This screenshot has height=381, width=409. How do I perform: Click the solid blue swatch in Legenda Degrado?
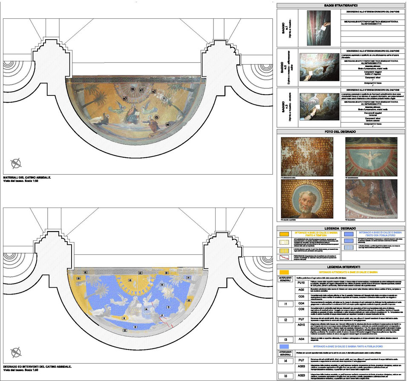[349, 234]
